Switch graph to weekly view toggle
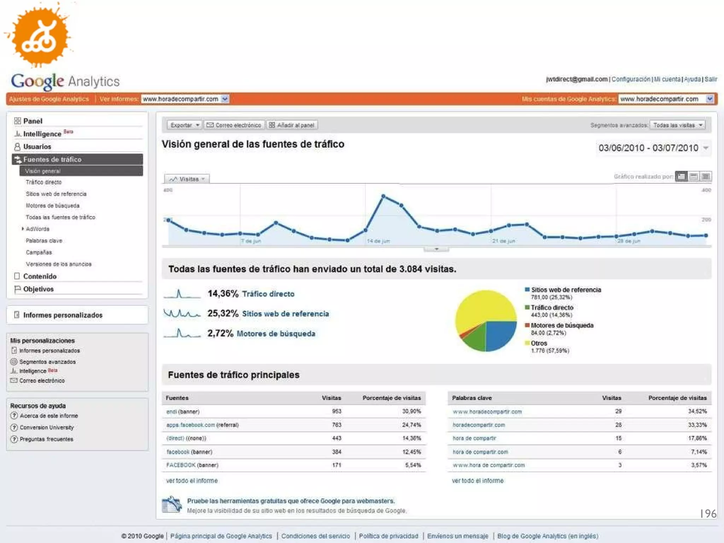 (694, 176)
